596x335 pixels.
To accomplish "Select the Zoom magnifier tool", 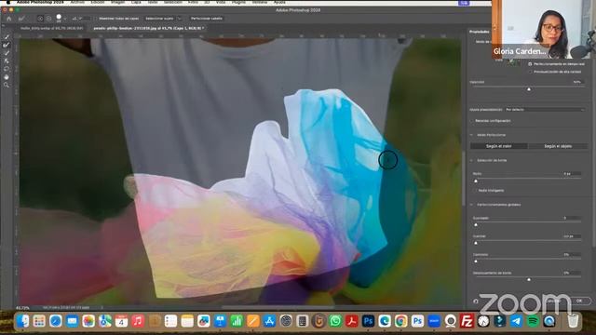I will pyautogui.click(x=7, y=85).
